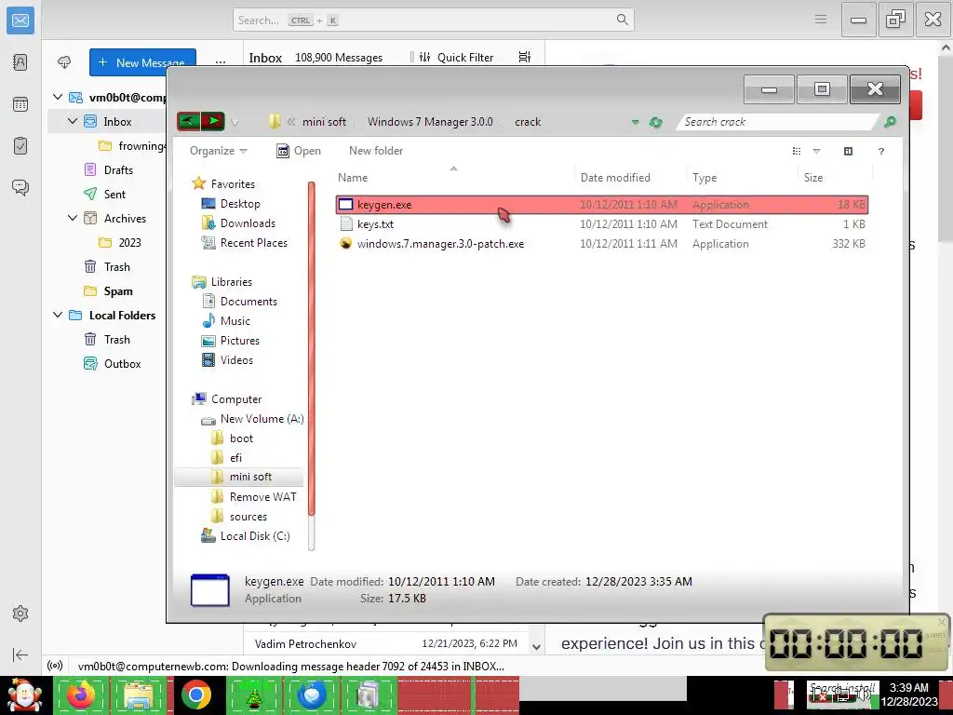Select the Outbox folder

tap(122, 364)
